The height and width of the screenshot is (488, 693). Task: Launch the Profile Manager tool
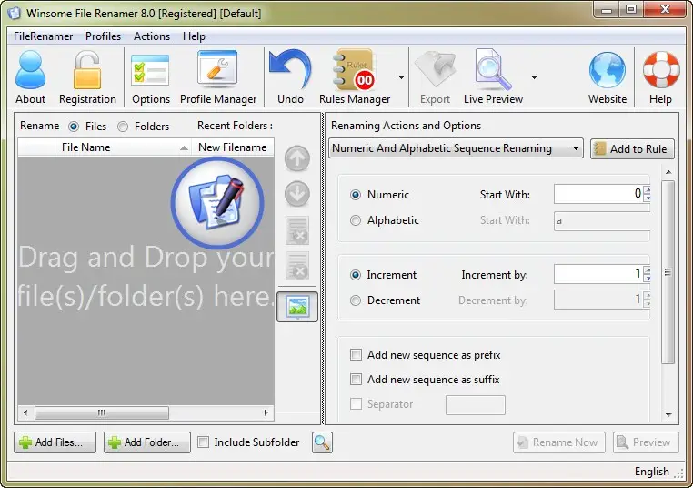[x=217, y=67]
